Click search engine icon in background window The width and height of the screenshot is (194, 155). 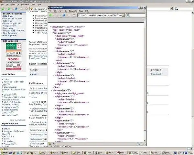(176, 9)
